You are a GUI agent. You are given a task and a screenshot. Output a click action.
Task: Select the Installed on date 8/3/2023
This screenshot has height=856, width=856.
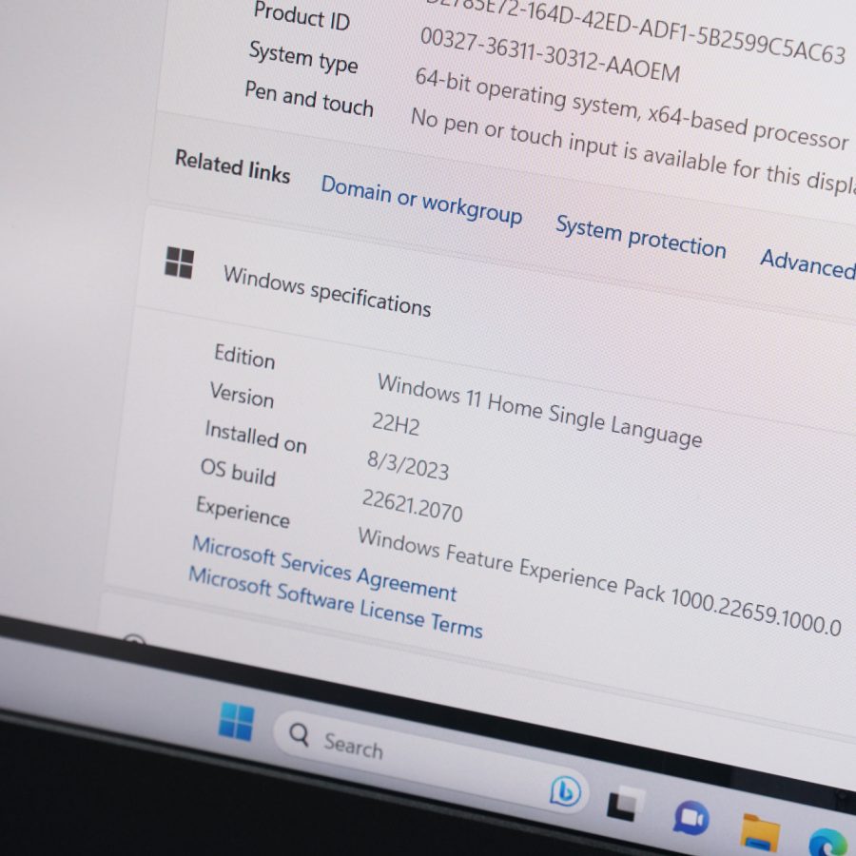tap(407, 466)
